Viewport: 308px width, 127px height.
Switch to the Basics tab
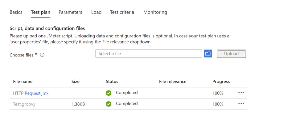(16, 12)
